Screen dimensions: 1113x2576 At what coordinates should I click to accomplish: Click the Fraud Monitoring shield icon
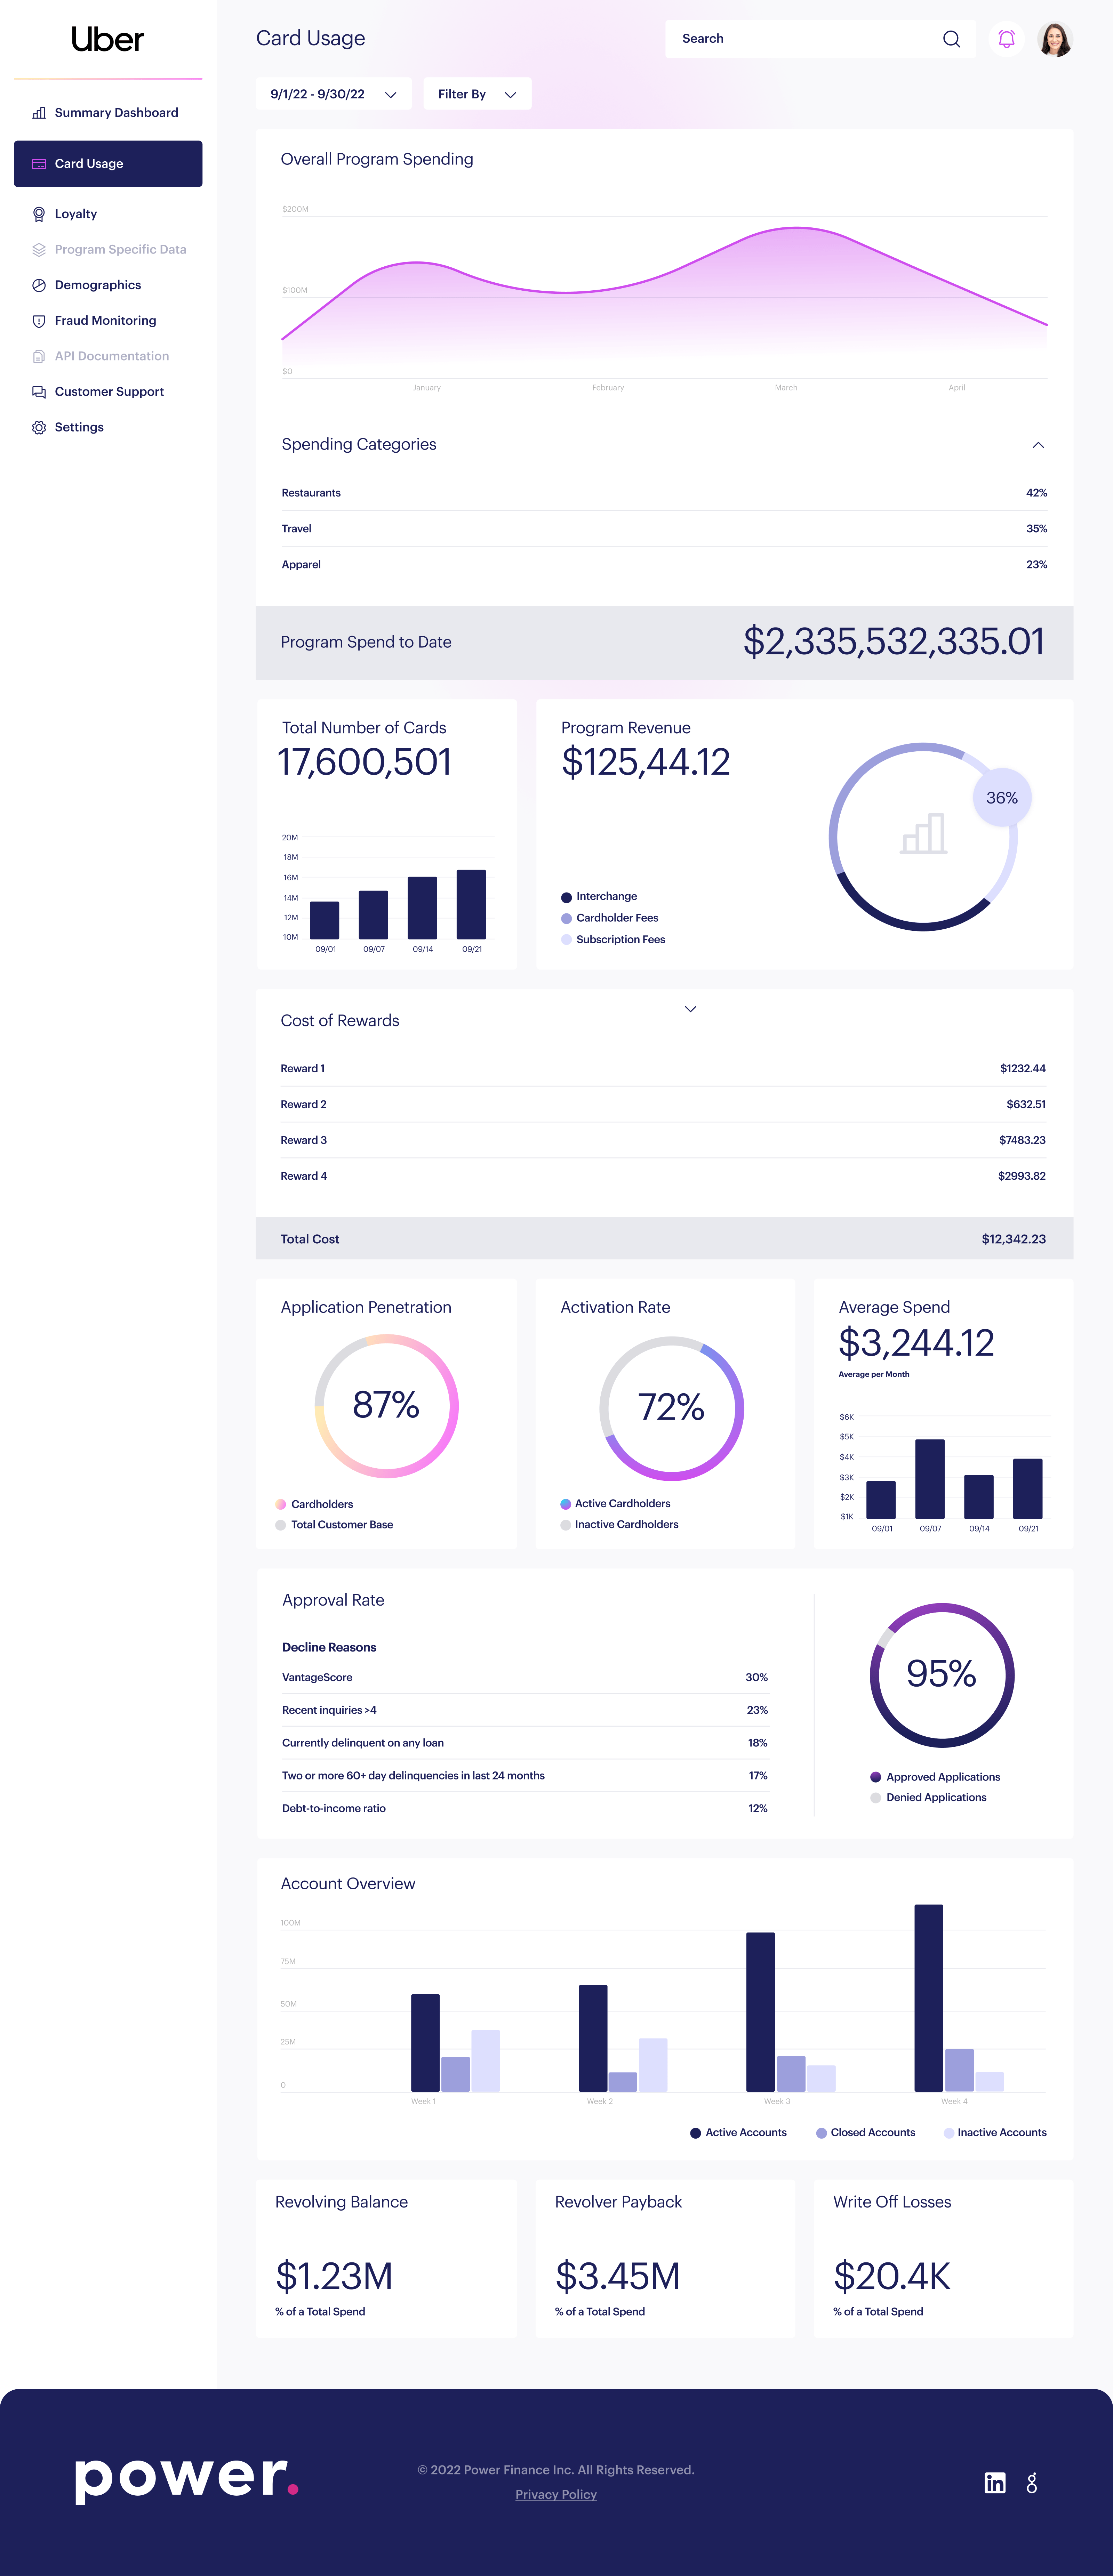pyautogui.click(x=39, y=321)
